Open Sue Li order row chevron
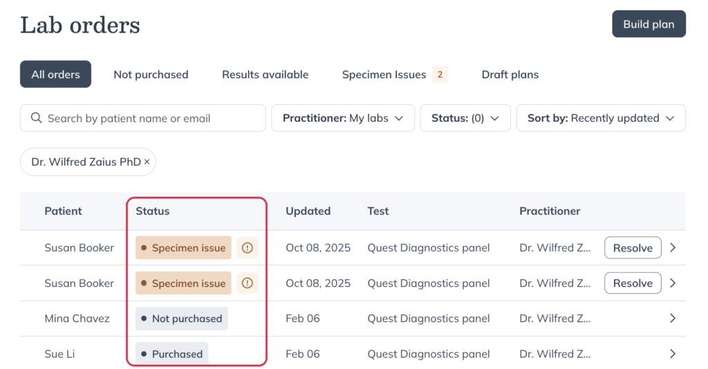The height and width of the screenshot is (369, 708). coord(673,354)
